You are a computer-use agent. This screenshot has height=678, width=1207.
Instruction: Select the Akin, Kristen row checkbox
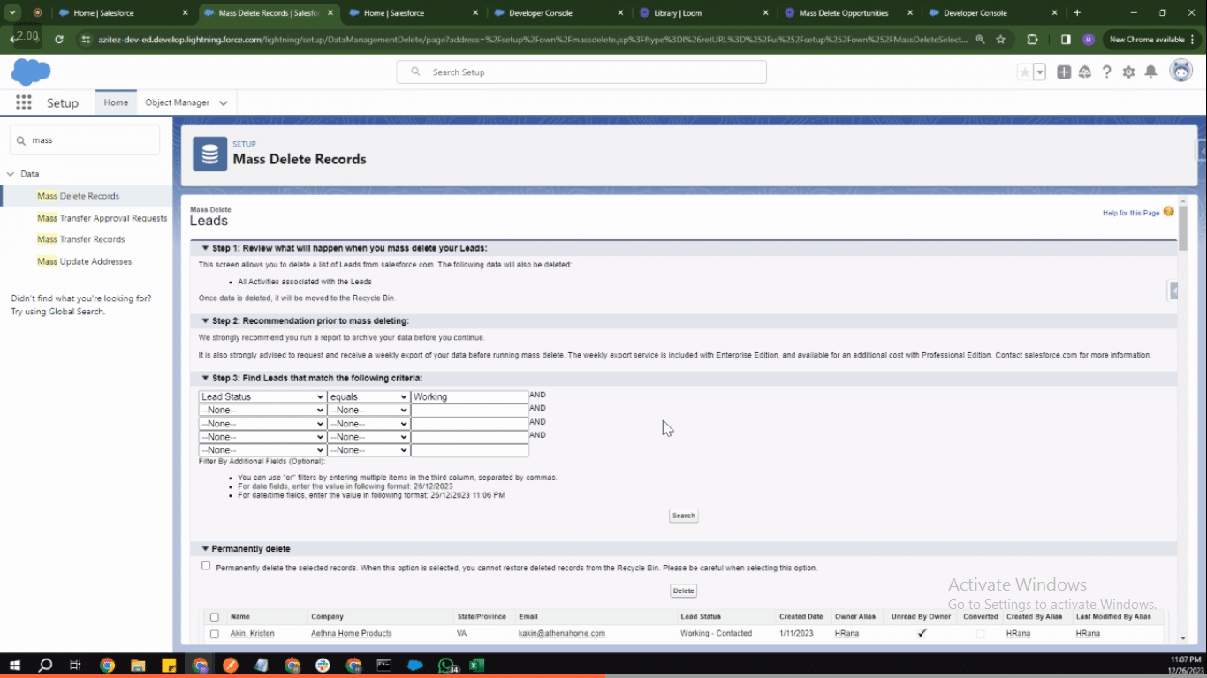click(214, 634)
